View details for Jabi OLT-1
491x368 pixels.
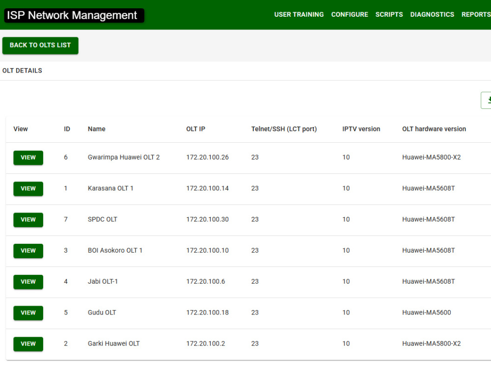pyautogui.click(x=28, y=282)
